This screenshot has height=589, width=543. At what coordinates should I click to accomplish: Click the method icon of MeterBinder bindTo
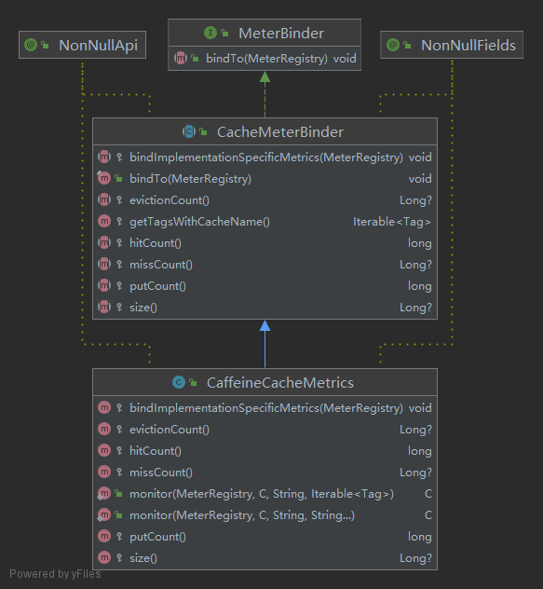coord(181,58)
